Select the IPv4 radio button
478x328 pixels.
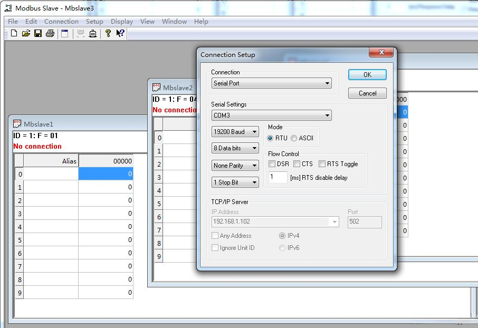point(282,236)
